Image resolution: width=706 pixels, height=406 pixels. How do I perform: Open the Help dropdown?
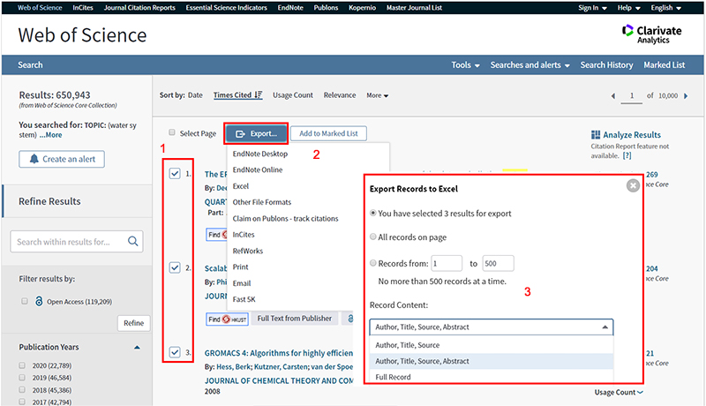click(628, 8)
